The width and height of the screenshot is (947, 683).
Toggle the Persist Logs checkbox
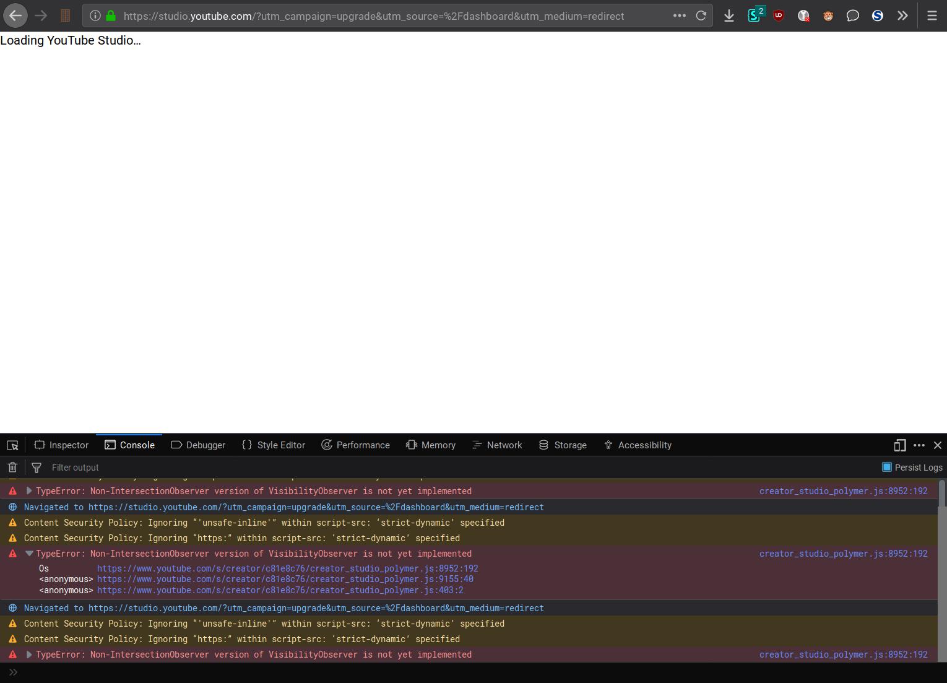(x=886, y=467)
